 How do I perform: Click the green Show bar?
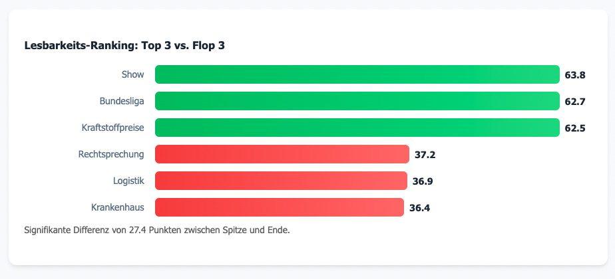357,74
